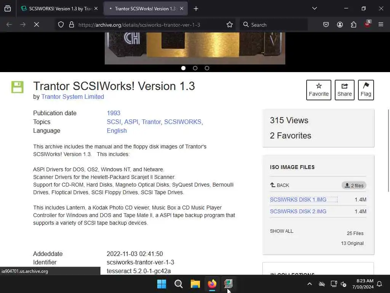
Task: Go forward one page
Action: (23, 24)
